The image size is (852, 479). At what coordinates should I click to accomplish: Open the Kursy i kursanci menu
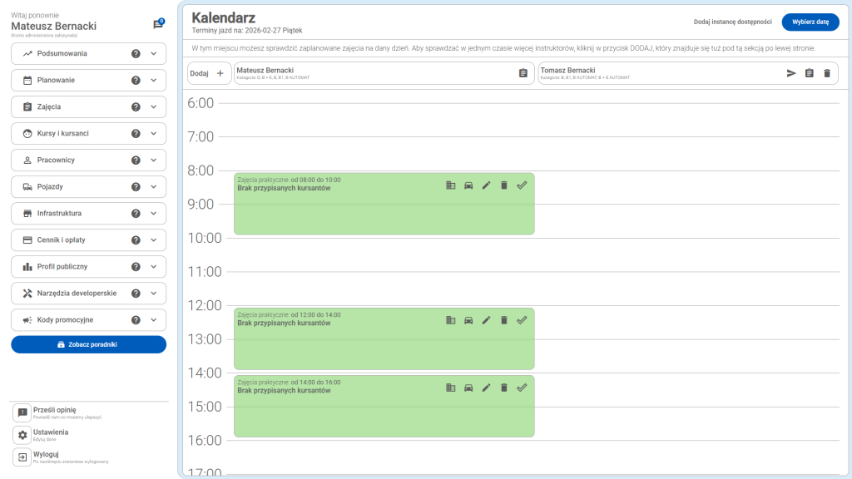63,134
